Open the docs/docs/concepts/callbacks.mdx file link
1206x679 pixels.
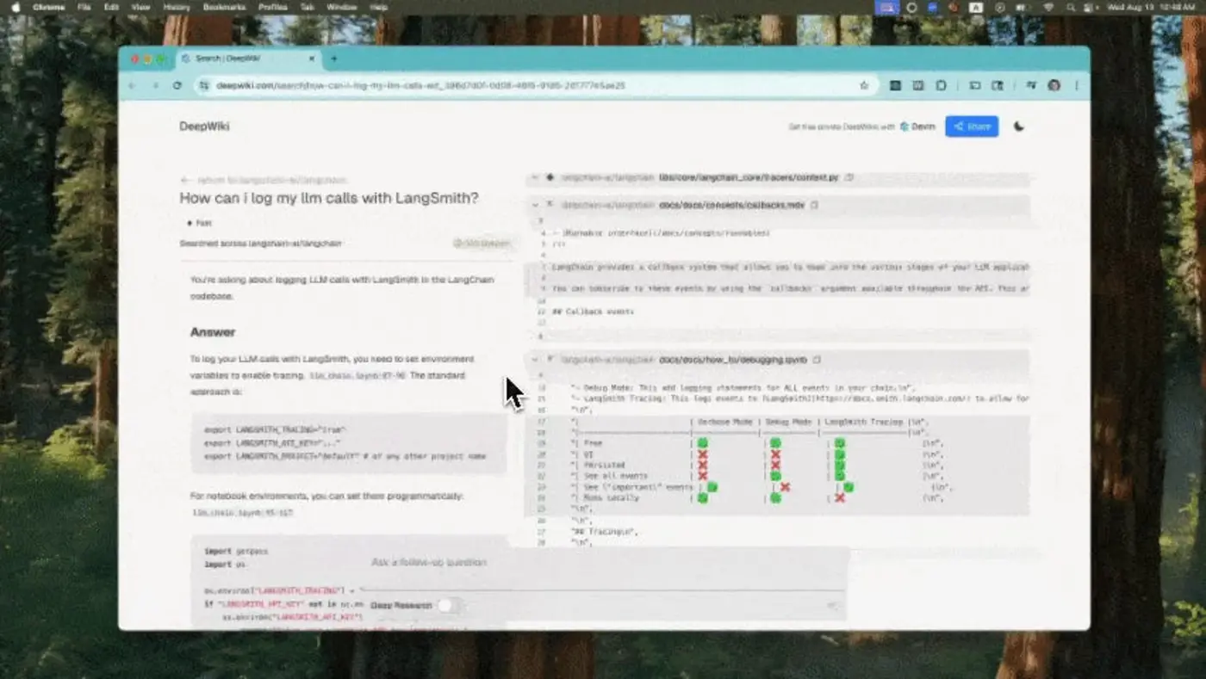point(731,205)
